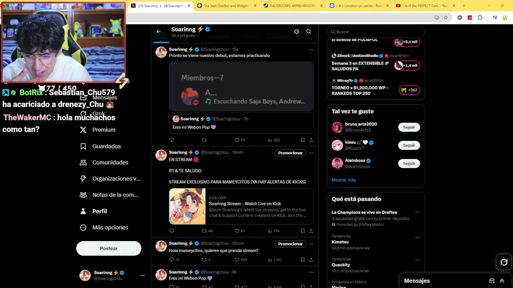Image resolution: width=513 pixels, height=288 pixels.
Task: Open MirreyTv TORNEO live space listing
Action: point(376,88)
